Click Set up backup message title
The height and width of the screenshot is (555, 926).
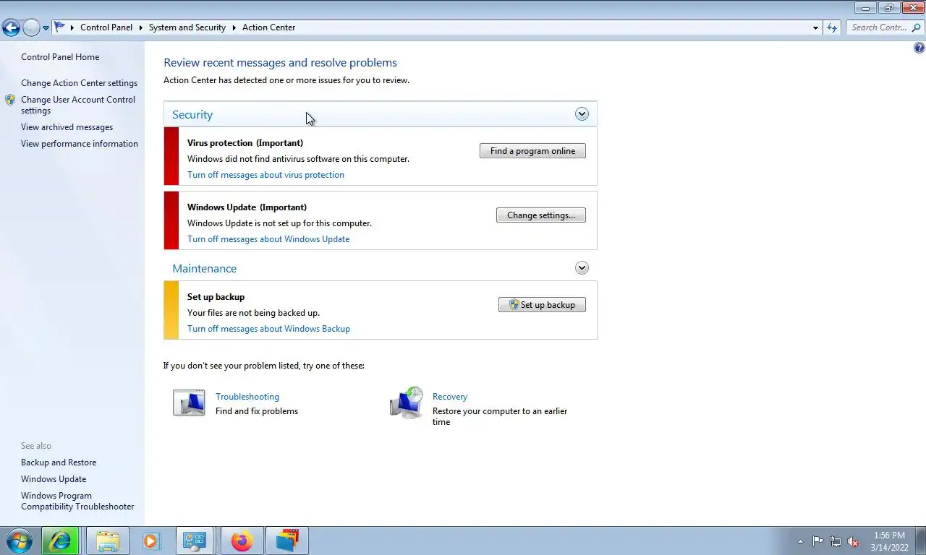click(216, 297)
